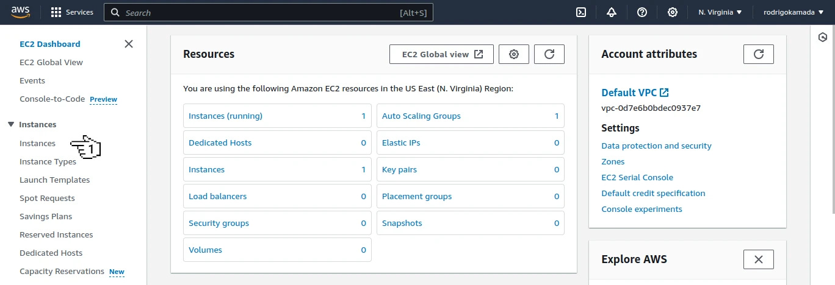Open console settings gear in top bar
This screenshot has height=285, width=835.
673,12
